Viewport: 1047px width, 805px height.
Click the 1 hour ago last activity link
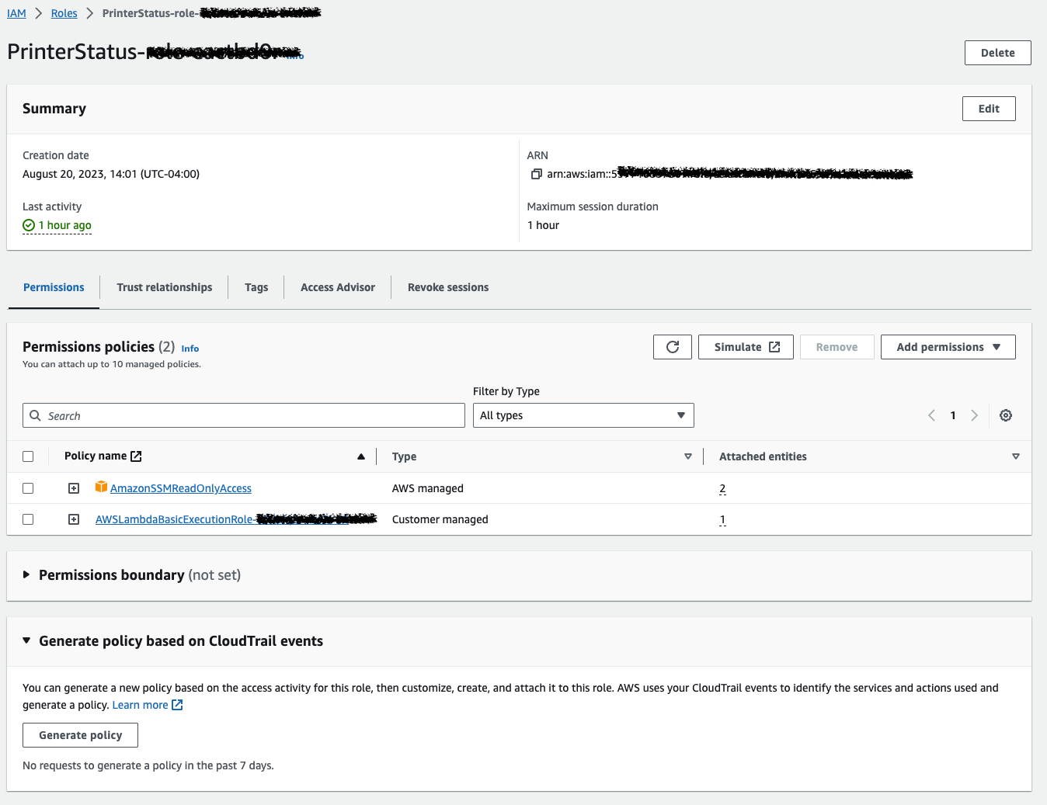pyautogui.click(x=65, y=225)
